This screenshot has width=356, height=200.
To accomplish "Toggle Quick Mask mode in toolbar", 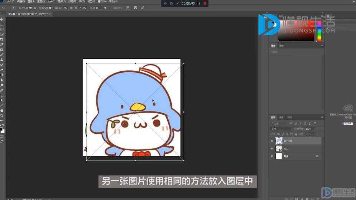I will (x=2, y=136).
